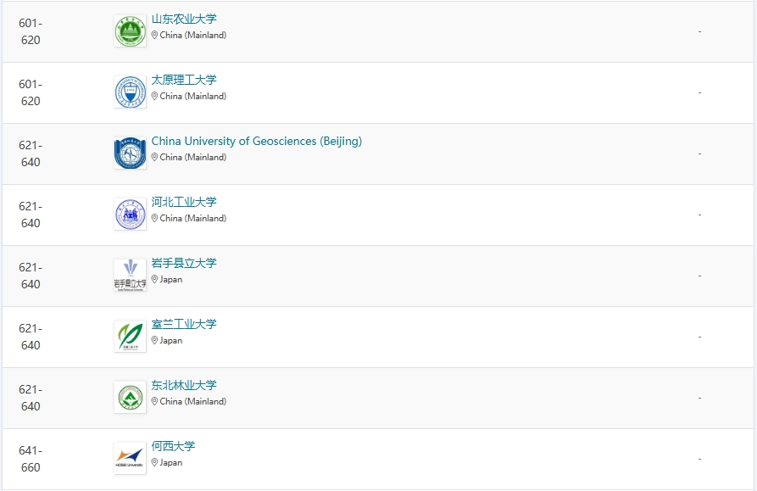
Task: Open the 山东农业大学 university link
Action: point(184,19)
